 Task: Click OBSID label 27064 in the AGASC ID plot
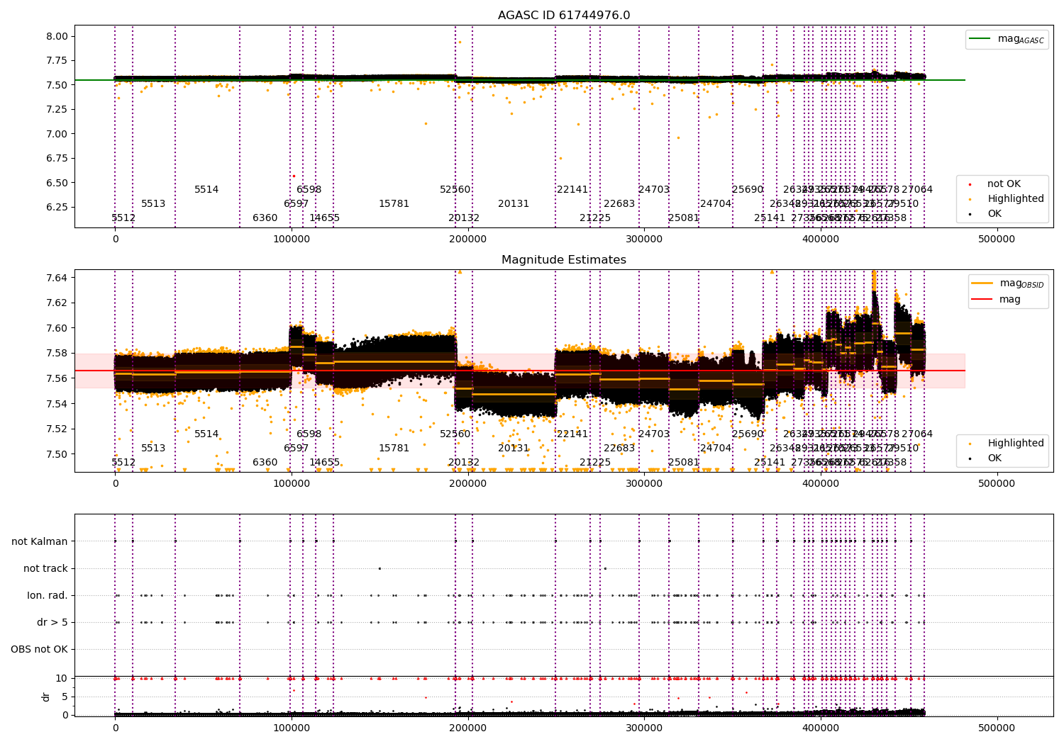pyautogui.click(x=917, y=190)
